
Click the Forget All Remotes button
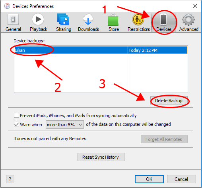pyautogui.click(x=164, y=139)
